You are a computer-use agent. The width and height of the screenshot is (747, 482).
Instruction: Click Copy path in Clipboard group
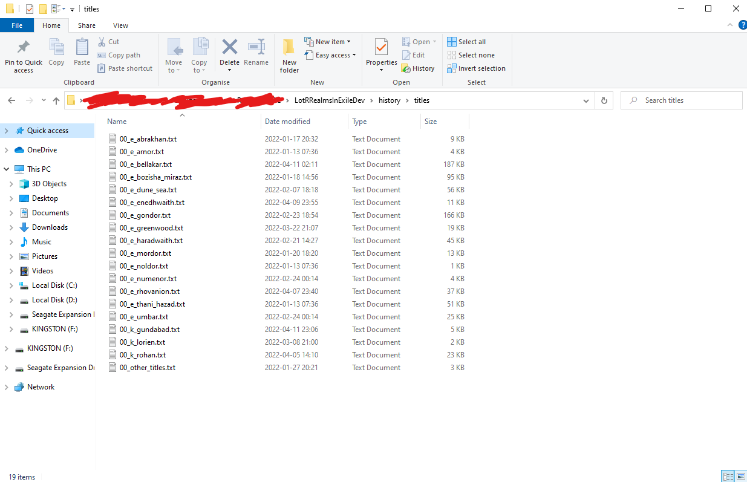119,55
